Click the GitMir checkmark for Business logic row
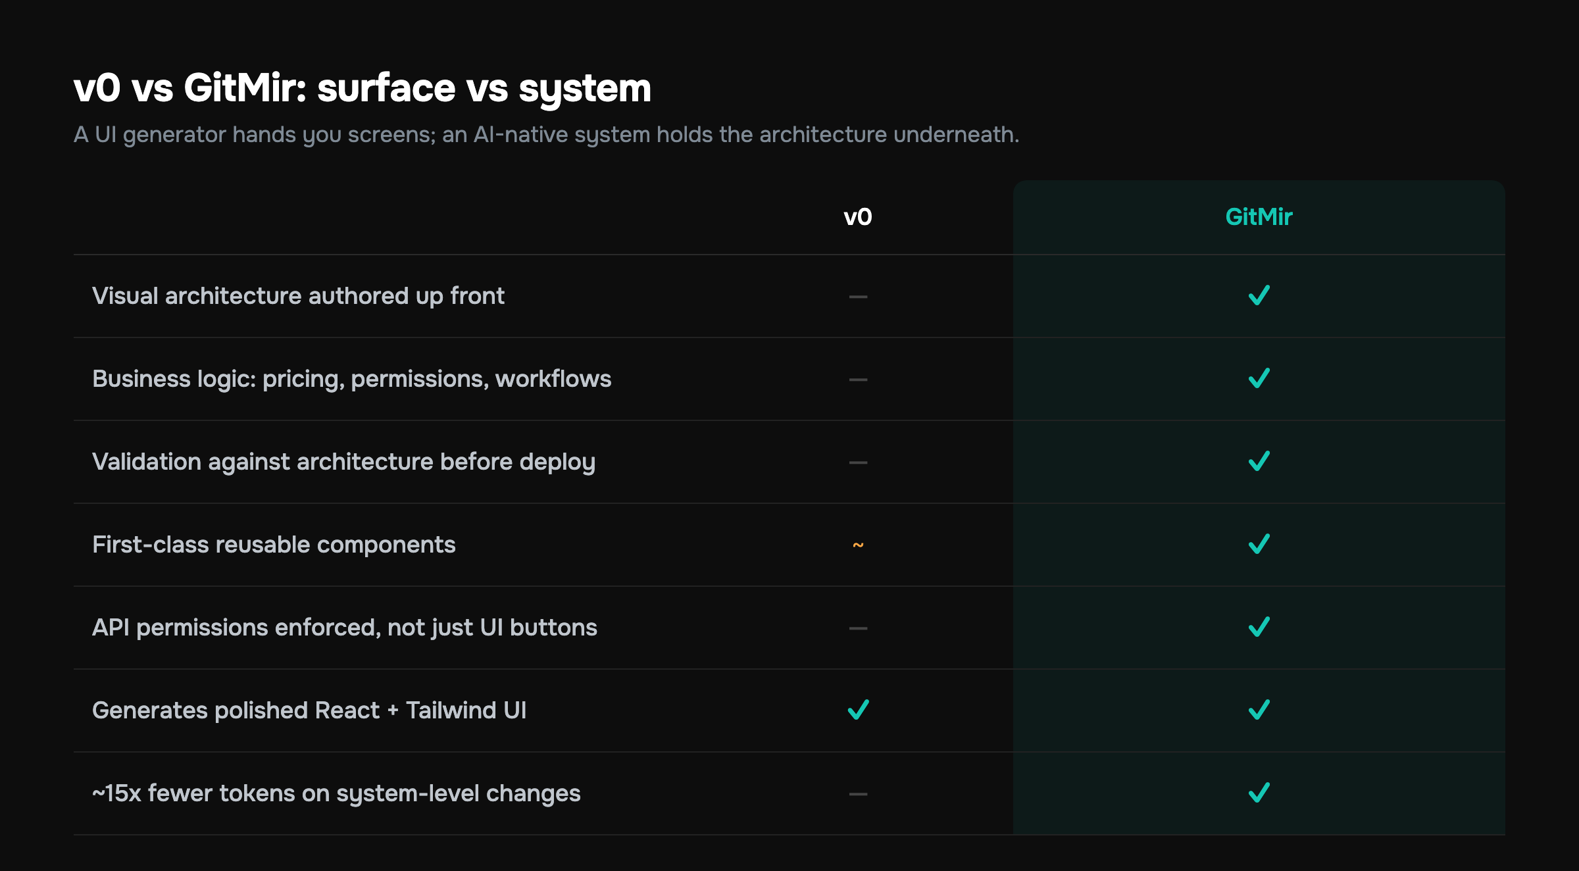 1259,379
